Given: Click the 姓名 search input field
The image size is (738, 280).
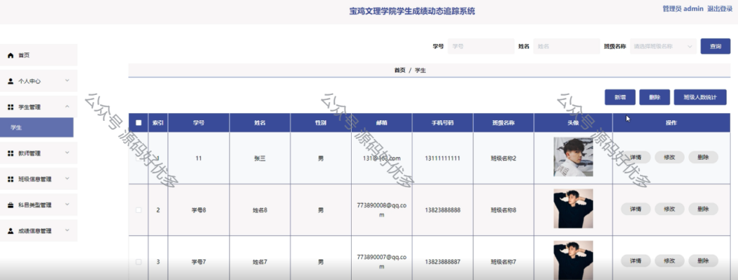Looking at the screenshot, I should 566,47.
